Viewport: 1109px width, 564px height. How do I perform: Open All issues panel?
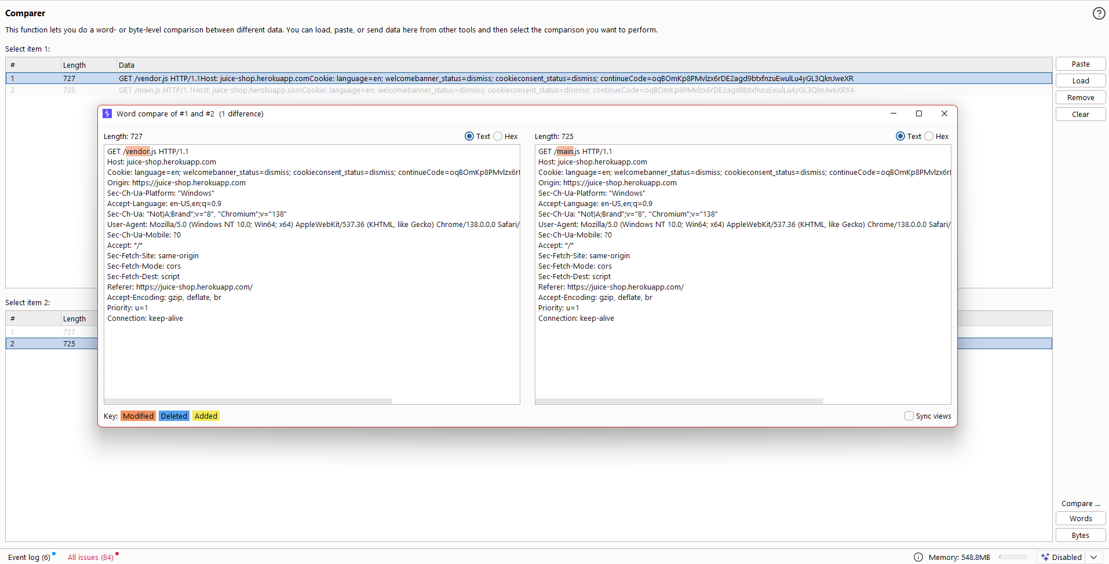coord(90,557)
